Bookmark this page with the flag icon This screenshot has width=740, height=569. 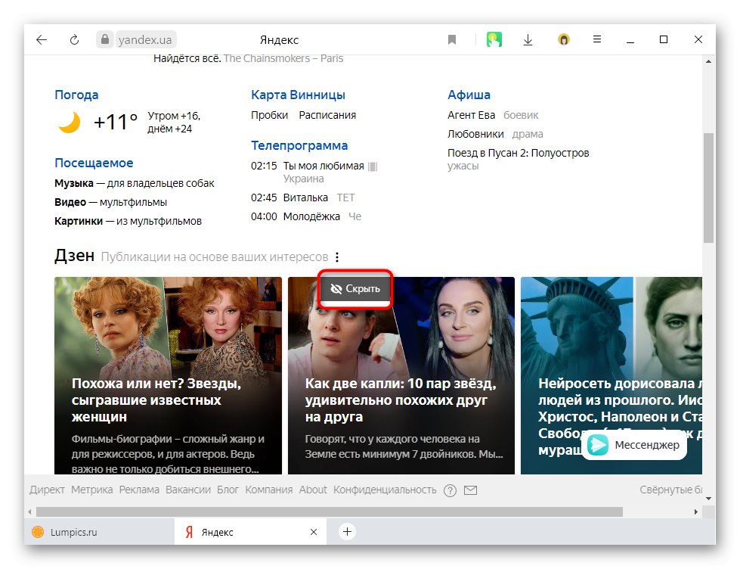(451, 39)
